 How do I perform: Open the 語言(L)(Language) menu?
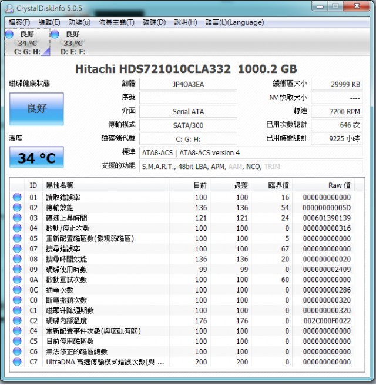[x=234, y=22]
